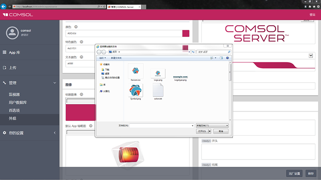This screenshot has width=321, height=180.
Task: Open the browser home icon
Action: click(310, 6)
